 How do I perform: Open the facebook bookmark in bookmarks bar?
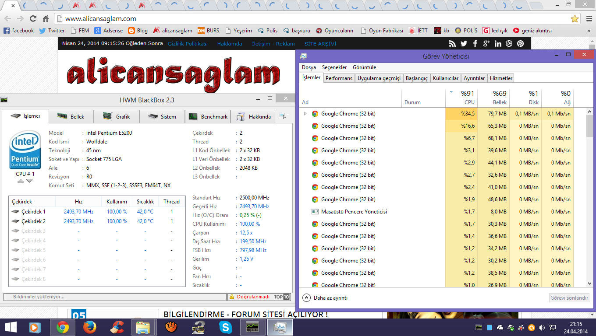tap(19, 31)
